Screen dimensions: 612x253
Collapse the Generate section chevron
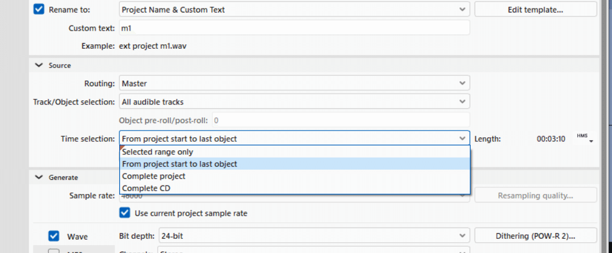[39, 177]
